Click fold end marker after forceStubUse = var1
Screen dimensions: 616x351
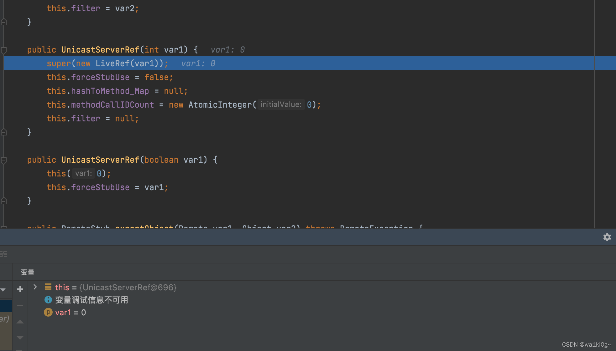pos(4,201)
